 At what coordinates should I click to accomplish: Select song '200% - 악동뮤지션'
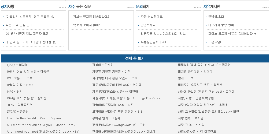click(19, 105)
